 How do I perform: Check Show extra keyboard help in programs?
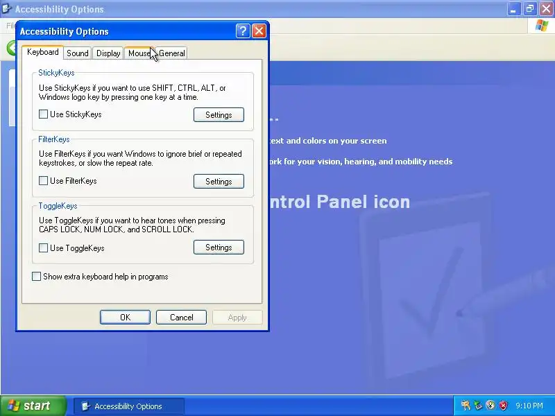[x=37, y=276]
